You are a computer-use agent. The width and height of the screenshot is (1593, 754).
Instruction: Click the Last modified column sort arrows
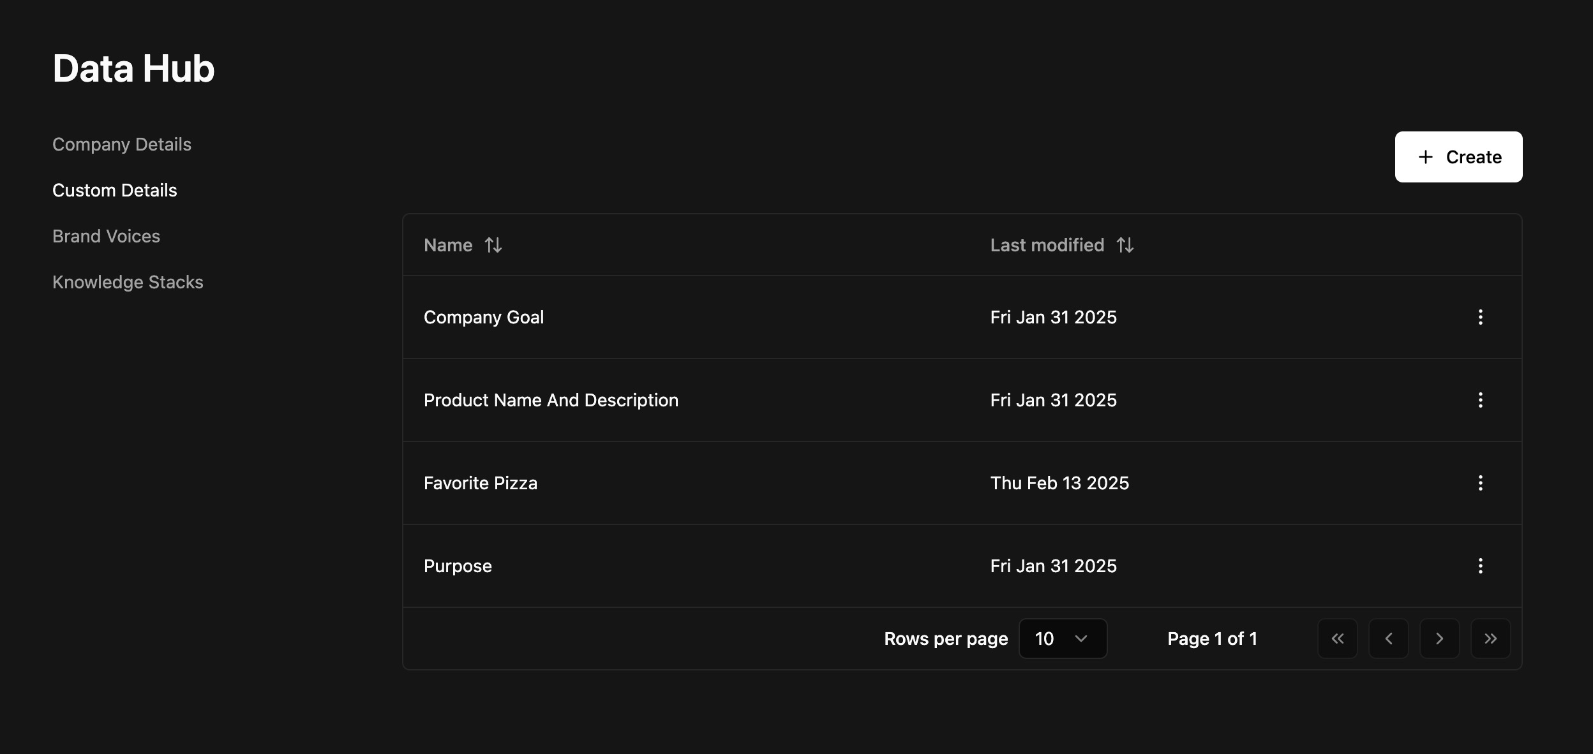[1125, 245]
